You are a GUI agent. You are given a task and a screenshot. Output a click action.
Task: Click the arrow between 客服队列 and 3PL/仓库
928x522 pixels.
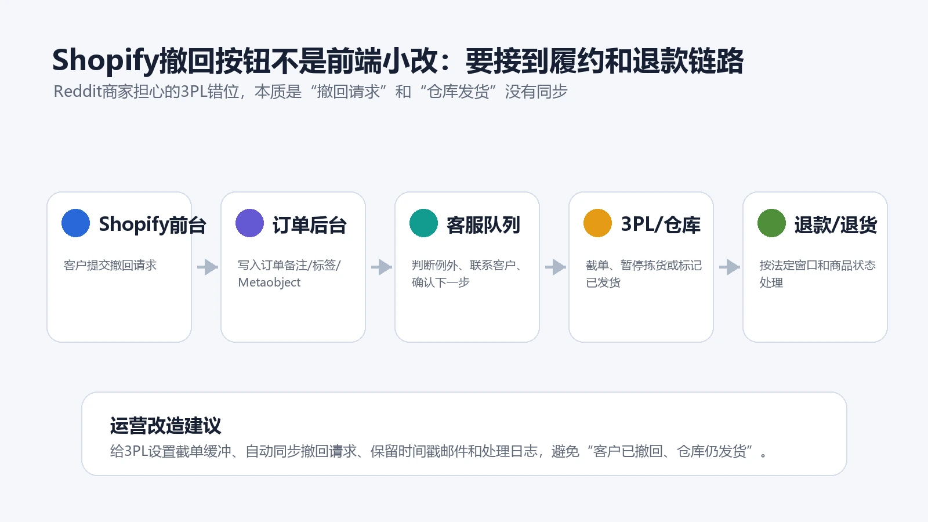point(555,267)
